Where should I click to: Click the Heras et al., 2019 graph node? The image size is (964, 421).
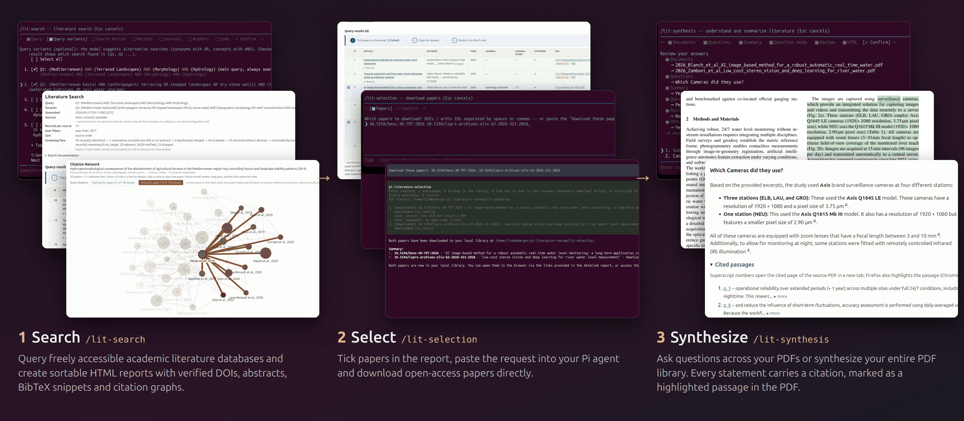(x=202, y=254)
